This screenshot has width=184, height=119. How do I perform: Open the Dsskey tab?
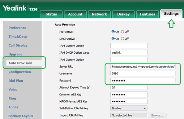(x=123, y=14)
